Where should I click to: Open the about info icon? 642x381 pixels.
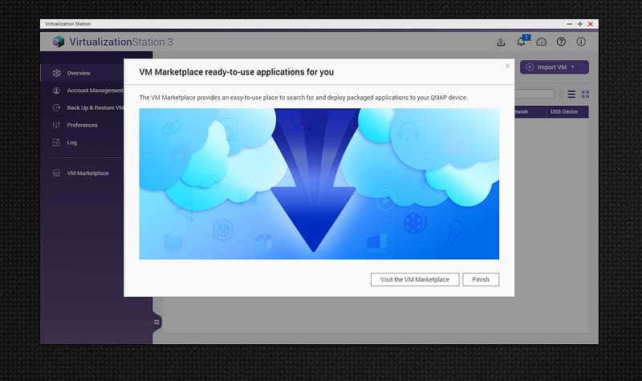581,42
